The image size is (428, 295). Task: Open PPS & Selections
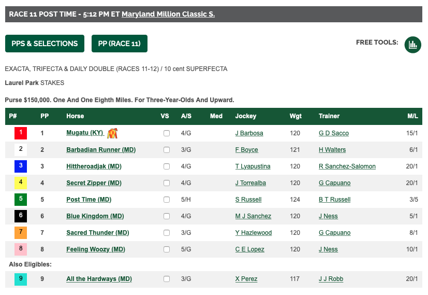[x=45, y=44]
